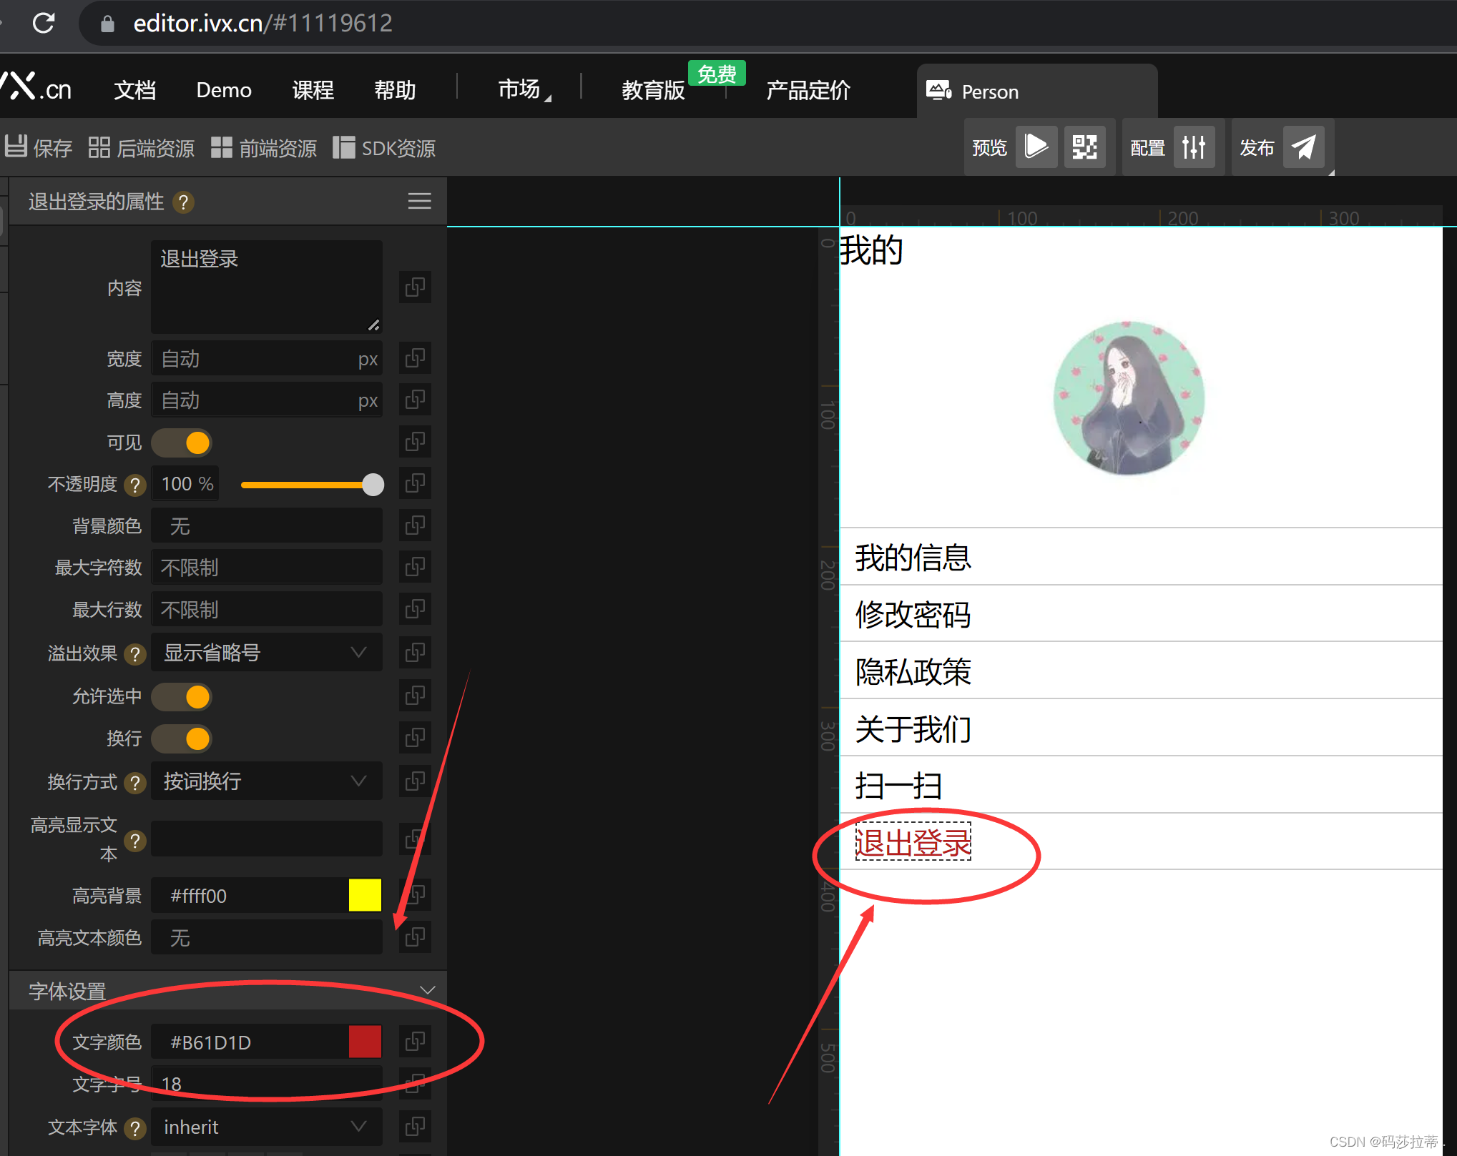Click the 内容 text area
Screen dimensions: 1457x1156
click(266, 287)
